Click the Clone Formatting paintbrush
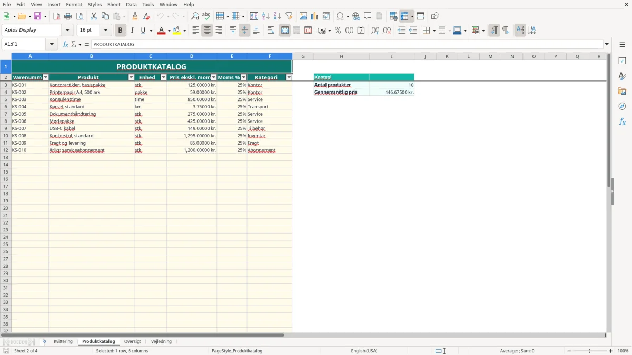Viewport: 632px width, 355px height. tap(135, 16)
